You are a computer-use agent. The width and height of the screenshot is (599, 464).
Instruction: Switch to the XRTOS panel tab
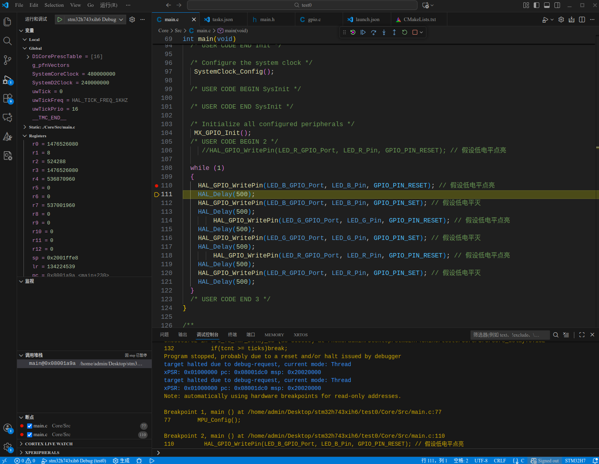point(300,335)
